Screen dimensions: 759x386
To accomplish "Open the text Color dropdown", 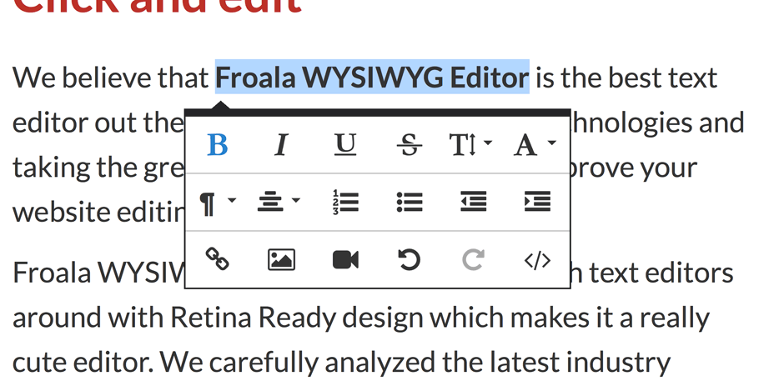I will (535, 144).
